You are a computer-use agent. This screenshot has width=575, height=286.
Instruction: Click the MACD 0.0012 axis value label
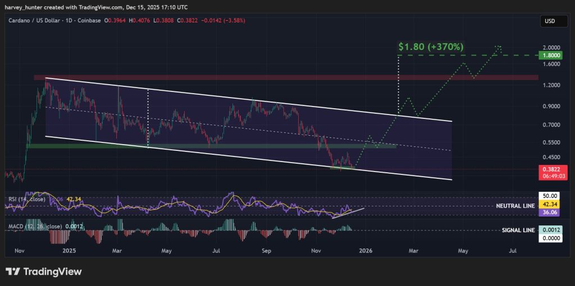[548, 230]
